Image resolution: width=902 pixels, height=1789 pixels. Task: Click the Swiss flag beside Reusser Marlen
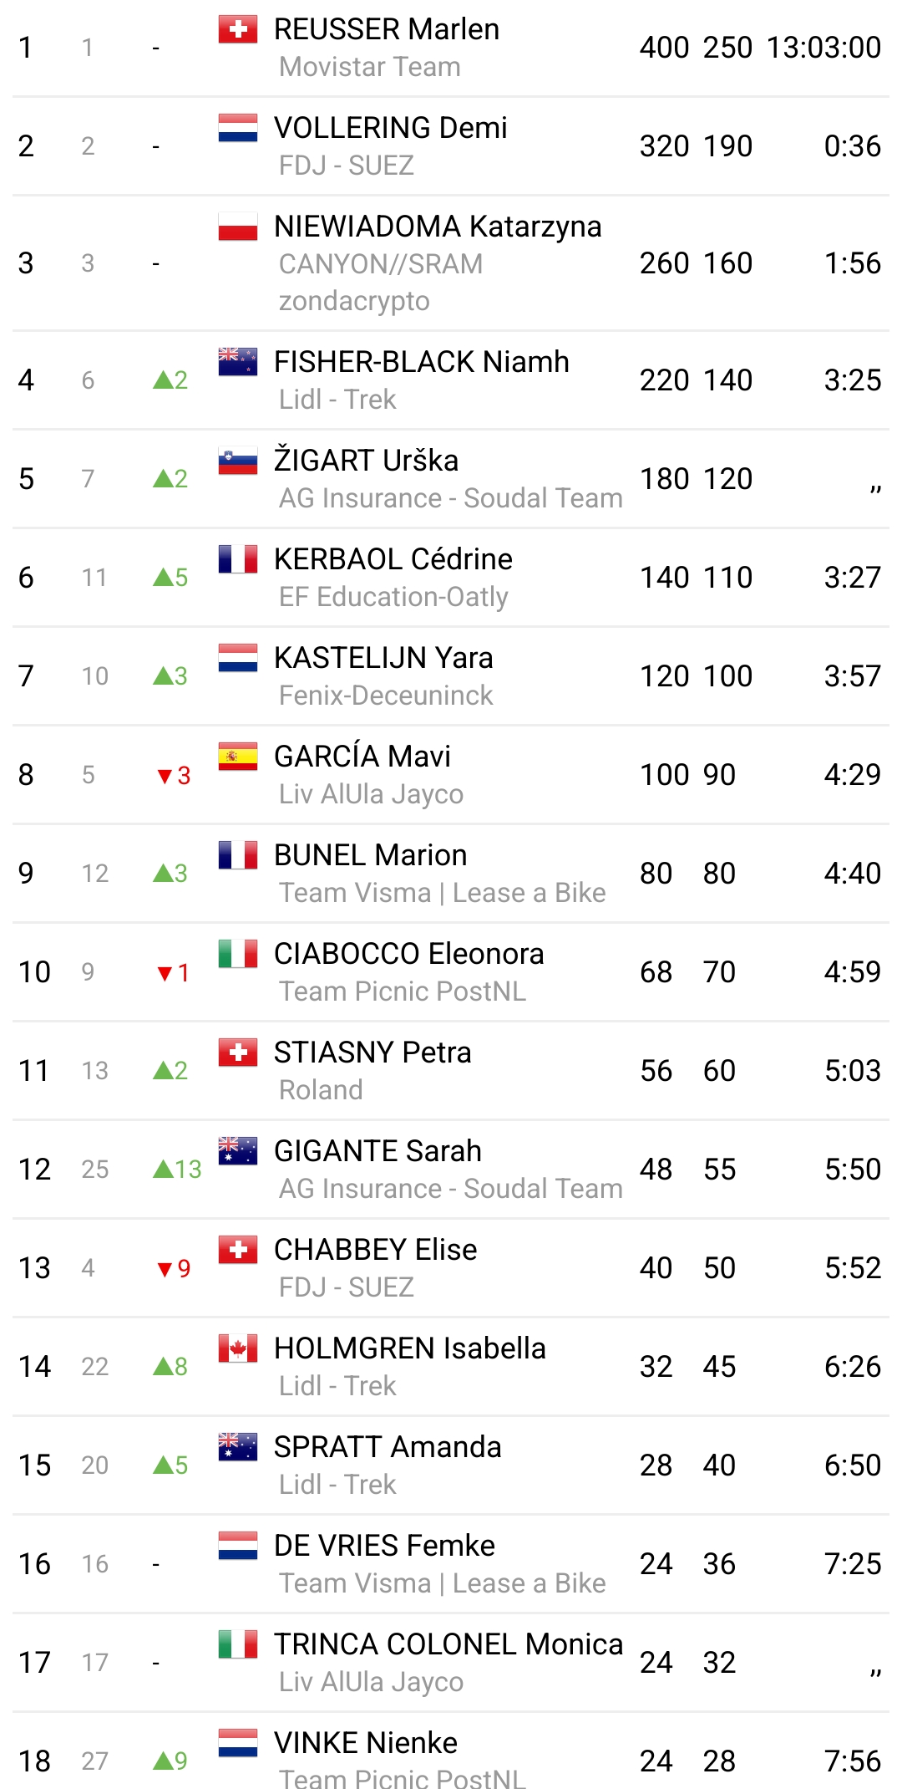[238, 29]
